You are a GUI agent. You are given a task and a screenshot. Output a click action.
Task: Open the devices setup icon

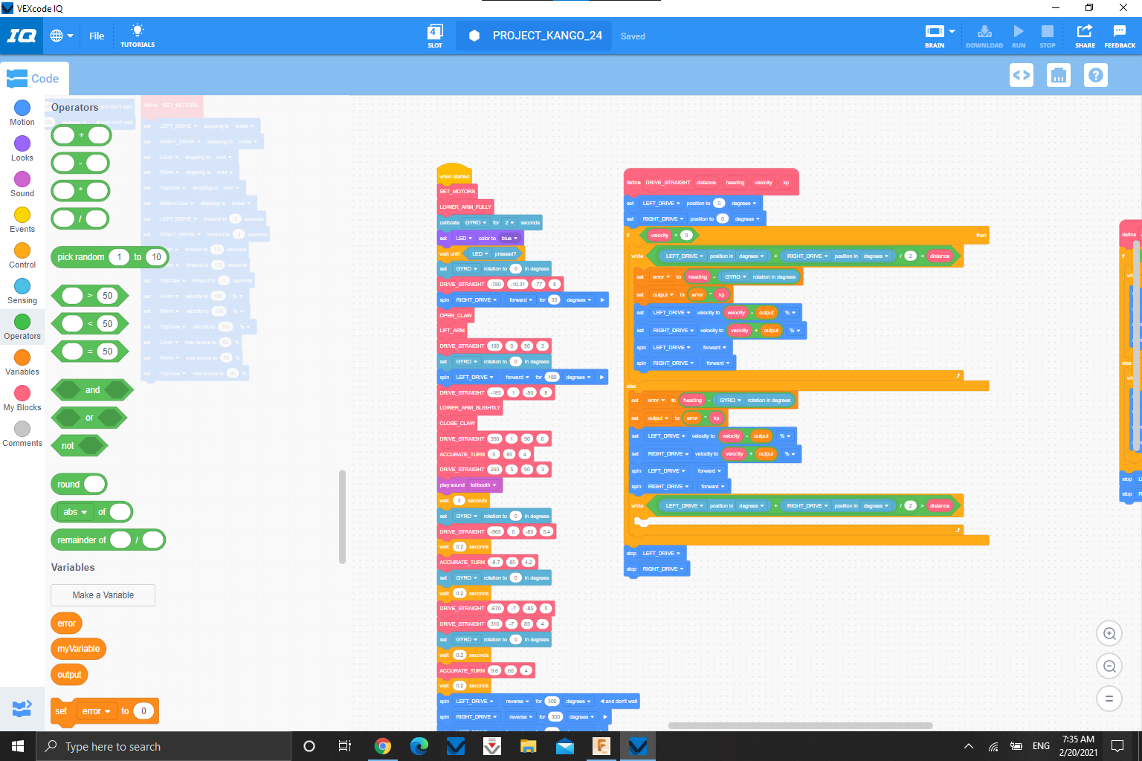1059,75
